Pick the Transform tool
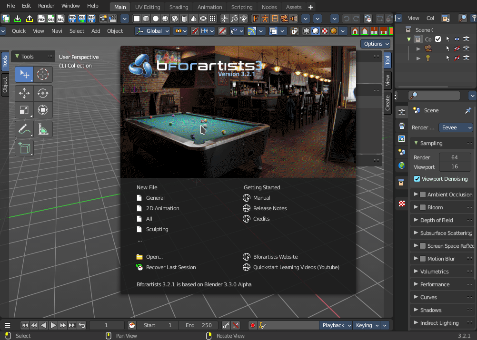This screenshot has height=340, width=477. click(43, 110)
